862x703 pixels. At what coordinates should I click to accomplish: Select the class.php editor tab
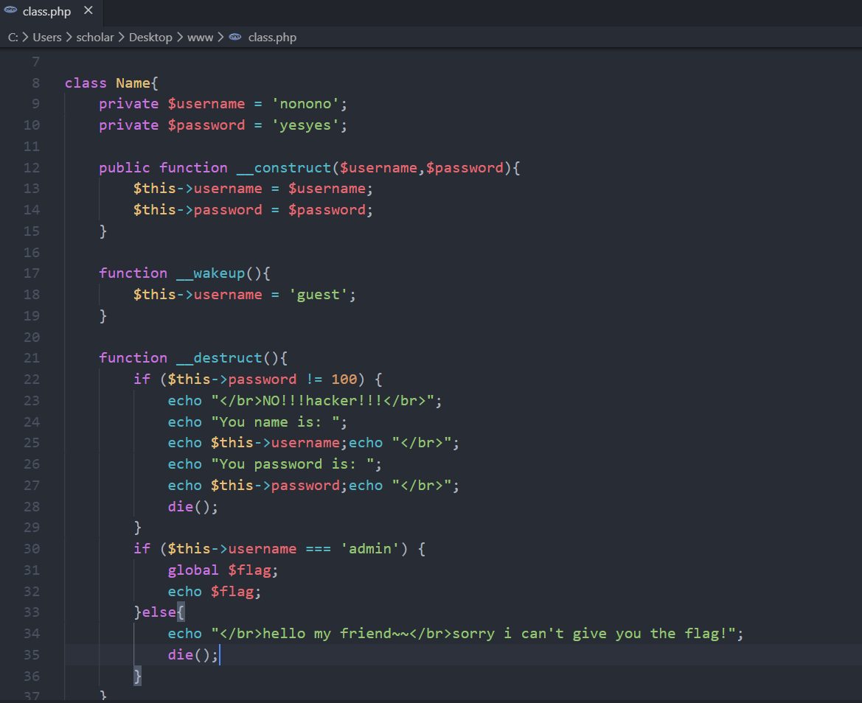51,12
